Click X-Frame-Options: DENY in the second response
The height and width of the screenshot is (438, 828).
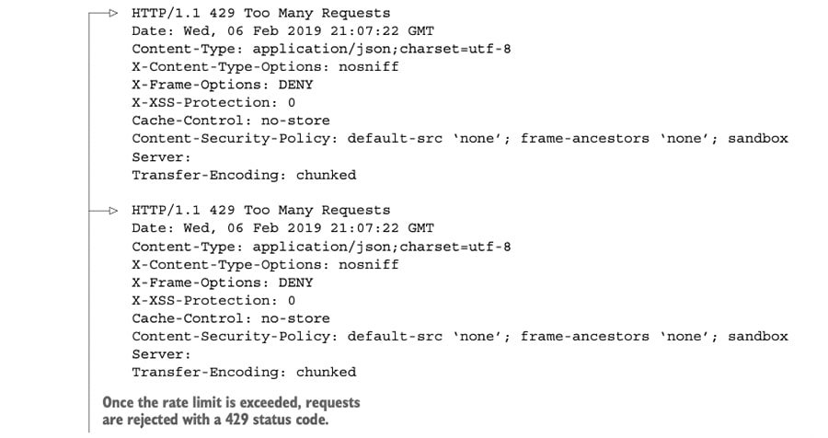click(222, 282)
